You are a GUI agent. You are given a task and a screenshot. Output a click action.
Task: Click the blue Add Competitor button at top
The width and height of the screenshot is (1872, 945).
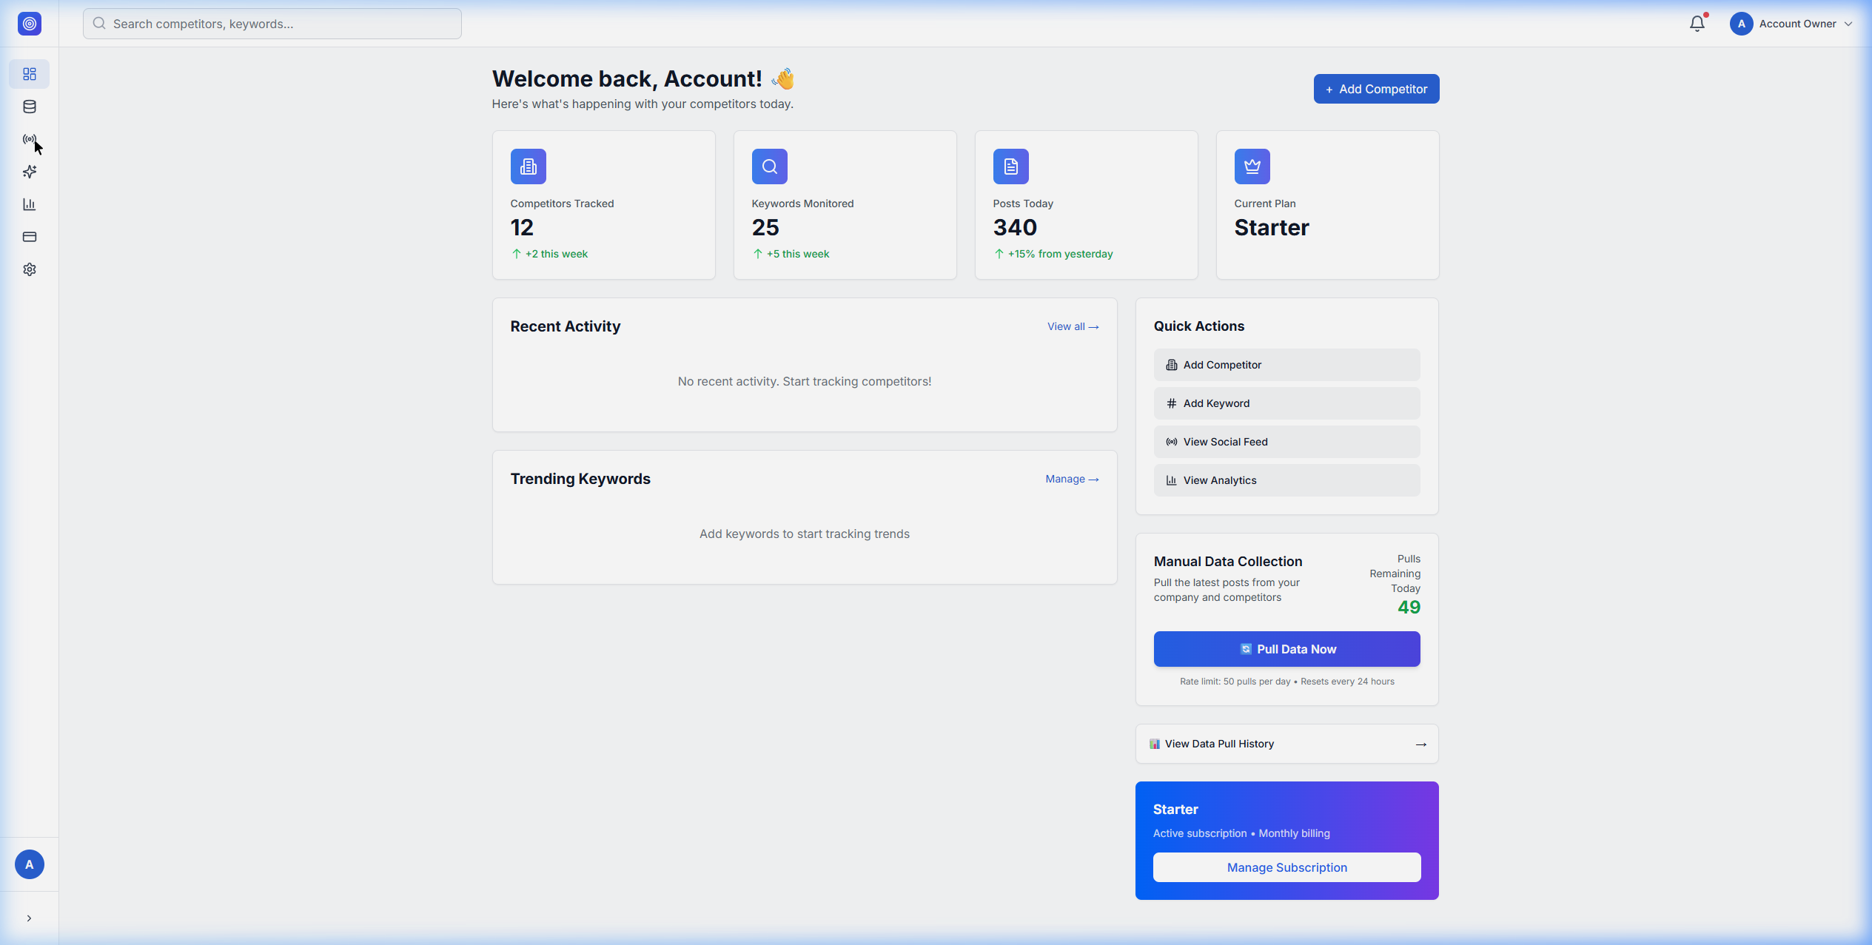pyautogui.click(x=1376, y=89)
